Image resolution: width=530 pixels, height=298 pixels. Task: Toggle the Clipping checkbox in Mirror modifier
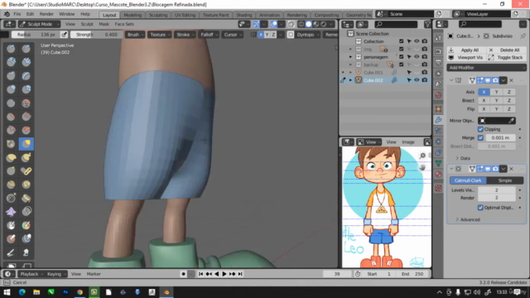pos(480,129)
